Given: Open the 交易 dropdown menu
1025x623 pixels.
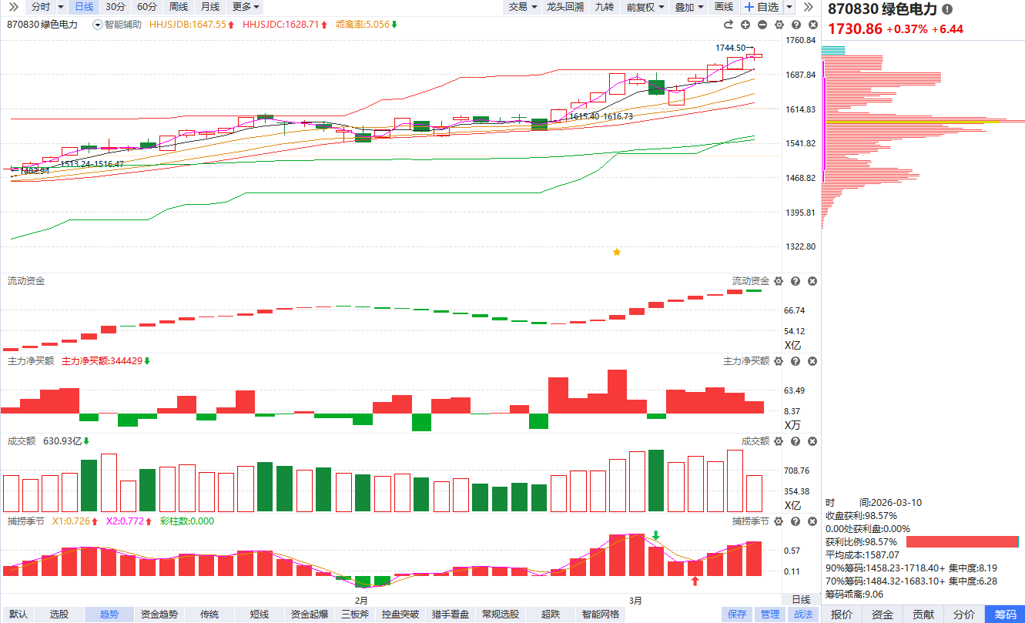Looking at the screenshot, I should click(523, 7).
